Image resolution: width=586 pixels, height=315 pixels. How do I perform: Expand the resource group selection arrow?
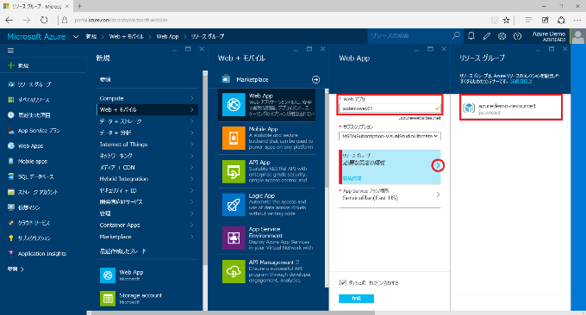tap(438, 165)
